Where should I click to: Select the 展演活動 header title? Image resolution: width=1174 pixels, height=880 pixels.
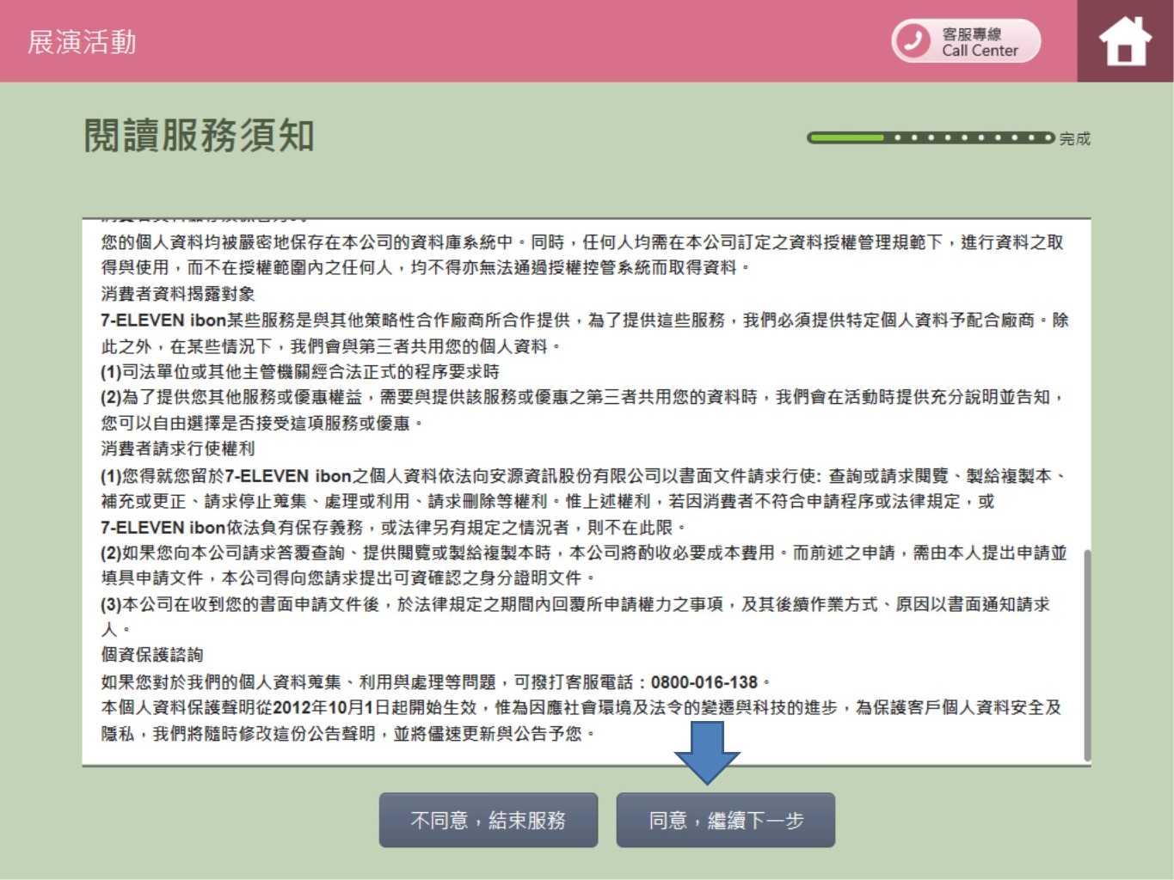[82, 42]
